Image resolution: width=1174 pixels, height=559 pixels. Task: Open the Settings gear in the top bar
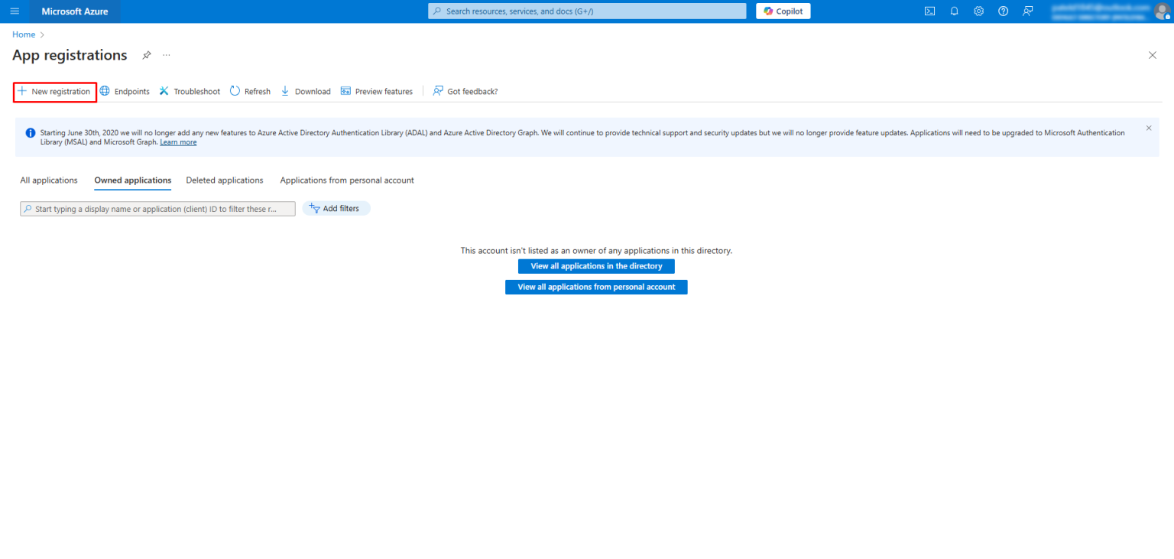[978, 11]
